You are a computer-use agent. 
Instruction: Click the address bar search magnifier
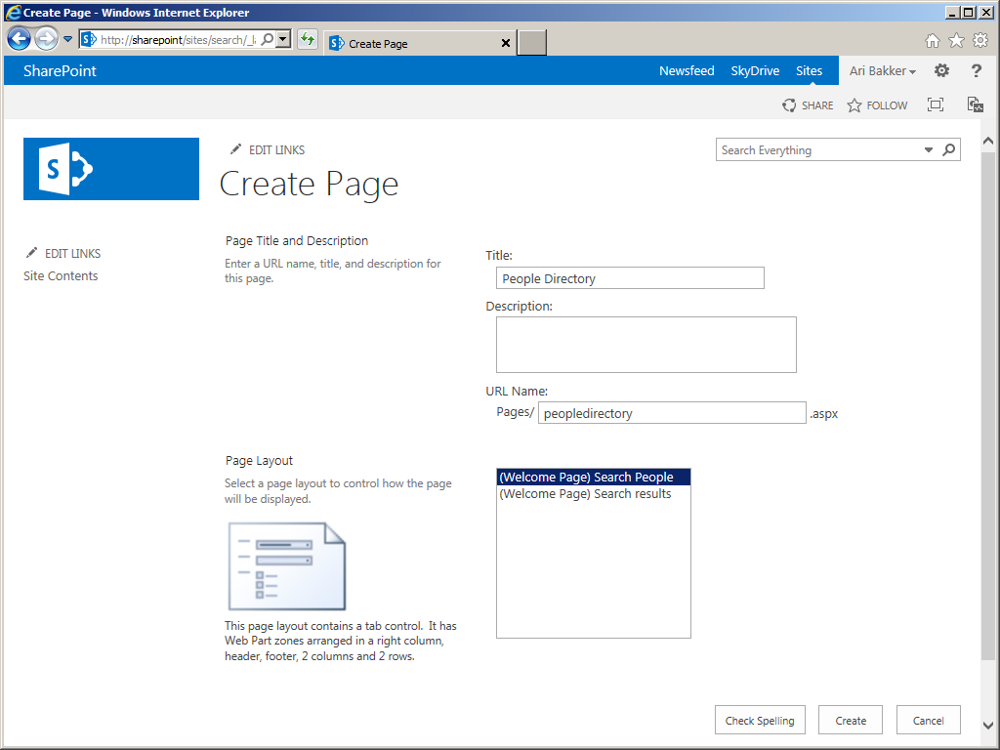[268, 39]
